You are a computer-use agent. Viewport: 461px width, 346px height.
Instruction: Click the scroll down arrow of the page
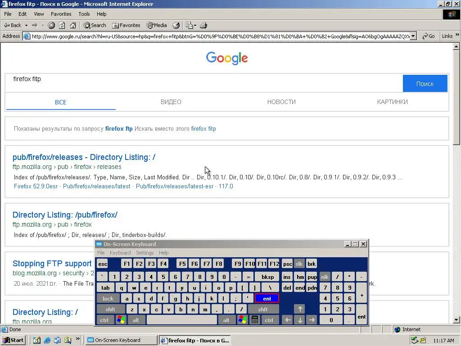456,320
